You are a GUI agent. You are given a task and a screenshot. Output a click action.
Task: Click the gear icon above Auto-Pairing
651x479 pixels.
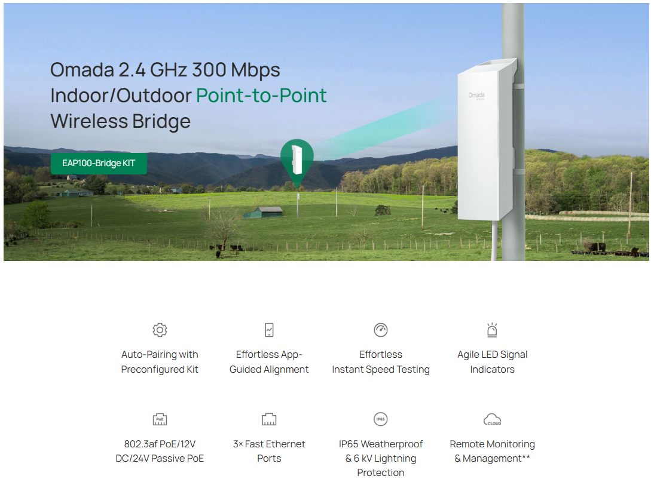[160, 330]
